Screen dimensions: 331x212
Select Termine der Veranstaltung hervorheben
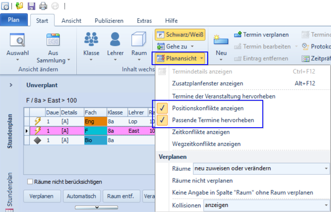[223, 96]
